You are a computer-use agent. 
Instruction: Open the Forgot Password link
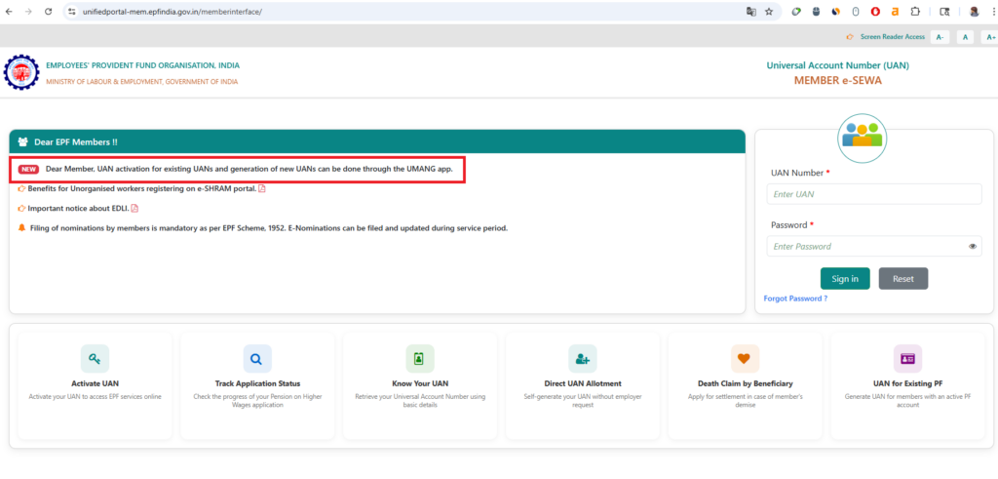pos(795,299)
